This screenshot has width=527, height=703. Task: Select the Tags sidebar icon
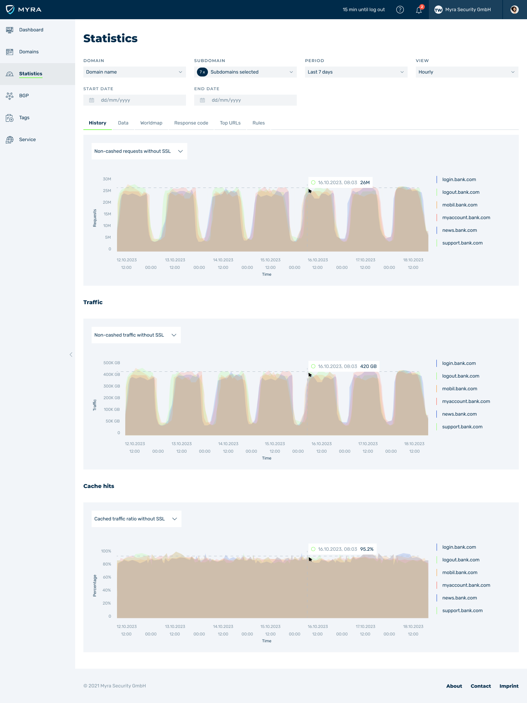click(10, 118)
